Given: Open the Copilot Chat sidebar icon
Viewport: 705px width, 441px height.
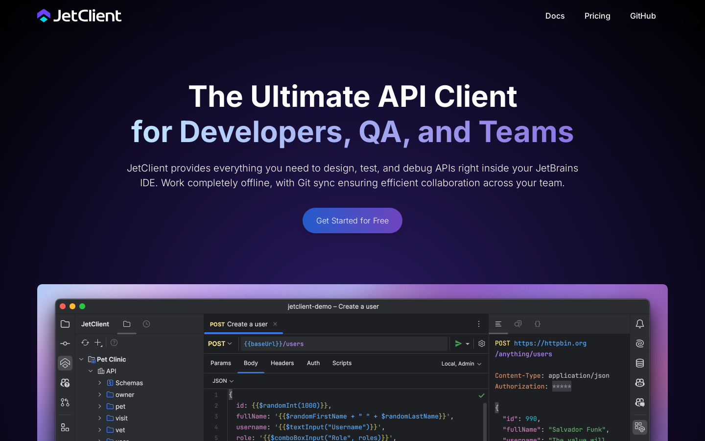Looking at the screenshot, I should [640, 402].
